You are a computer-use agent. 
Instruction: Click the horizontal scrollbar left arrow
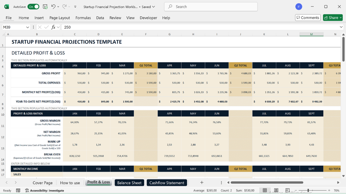pos(228,182)
